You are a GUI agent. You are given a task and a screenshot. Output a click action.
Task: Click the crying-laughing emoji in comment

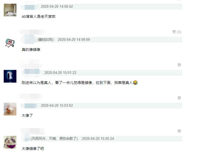tap(135, 83)
